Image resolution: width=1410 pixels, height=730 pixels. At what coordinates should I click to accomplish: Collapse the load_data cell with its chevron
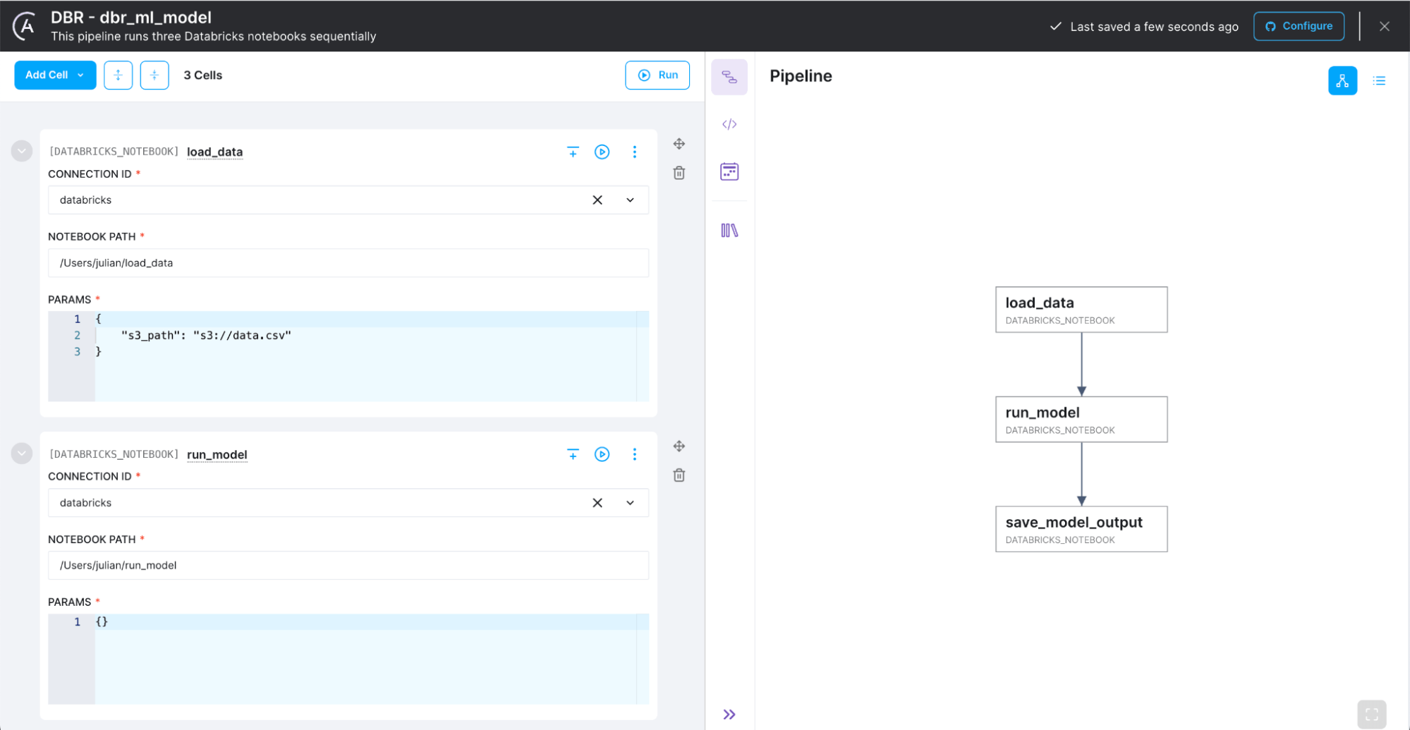point(21,151)
